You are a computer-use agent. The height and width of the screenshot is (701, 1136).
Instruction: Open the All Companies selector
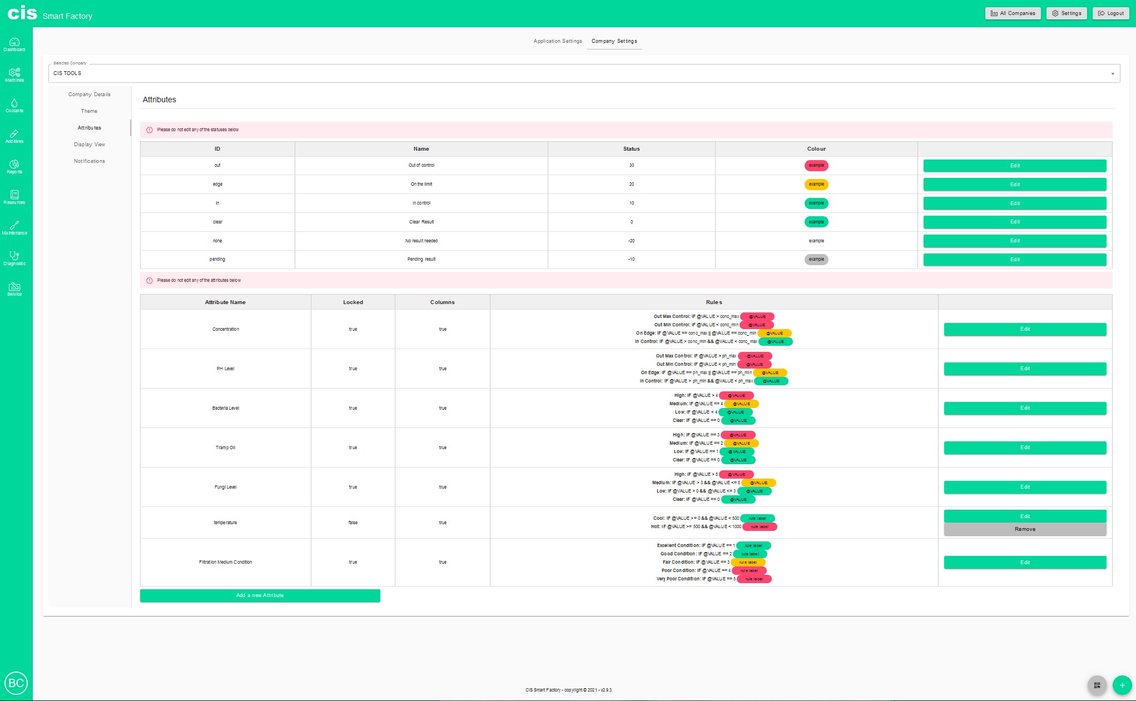[x=1013, y=13]
